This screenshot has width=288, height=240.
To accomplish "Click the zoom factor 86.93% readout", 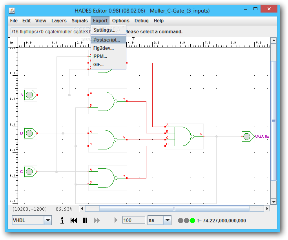I will tap(64, 209).
